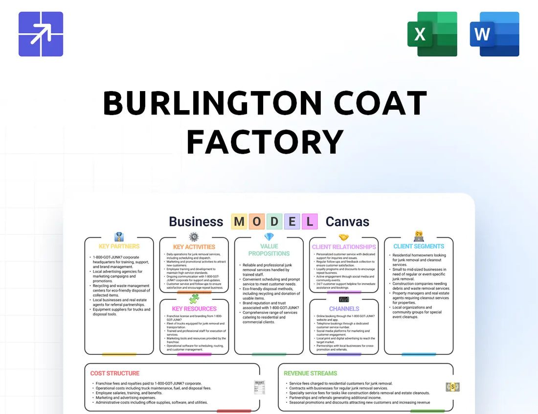
Task: Click 'Property managers and real estate' bullet
Action: [419, 298]
